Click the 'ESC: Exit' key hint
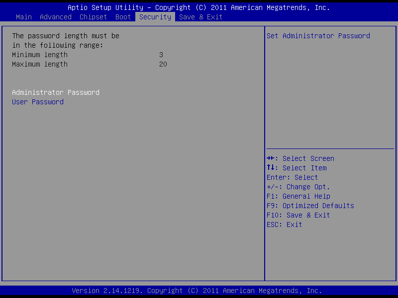The height and width of the screenshot is (298, 398). pyautogui.click(x=285, y=224)
